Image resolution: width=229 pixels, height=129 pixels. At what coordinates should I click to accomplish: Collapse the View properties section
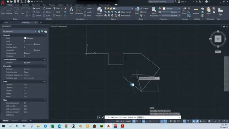coord(45,81)
